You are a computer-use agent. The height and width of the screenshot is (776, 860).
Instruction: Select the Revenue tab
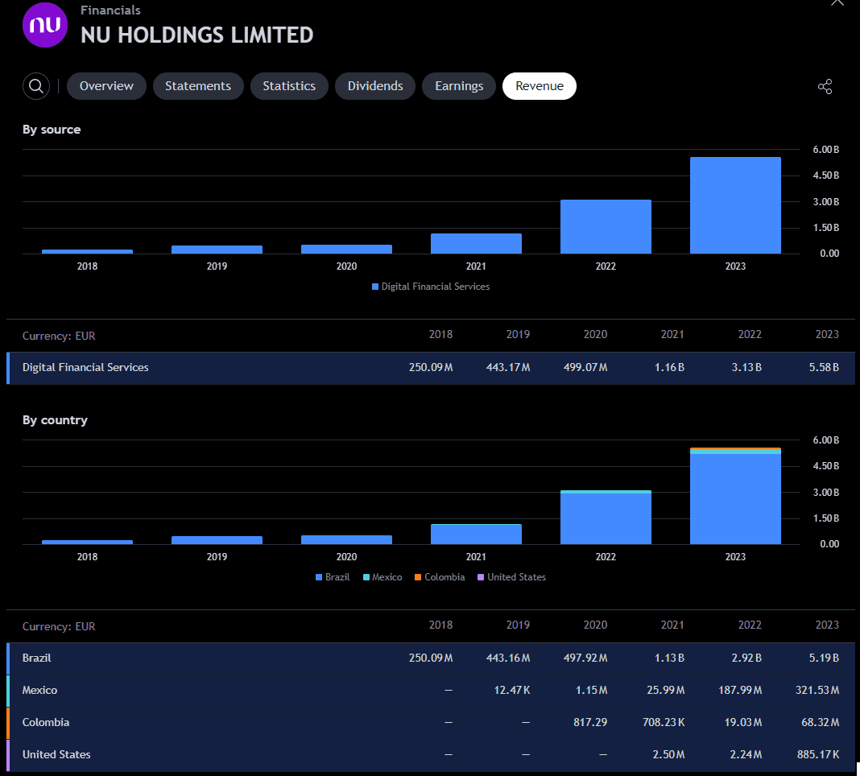point(540,86)
